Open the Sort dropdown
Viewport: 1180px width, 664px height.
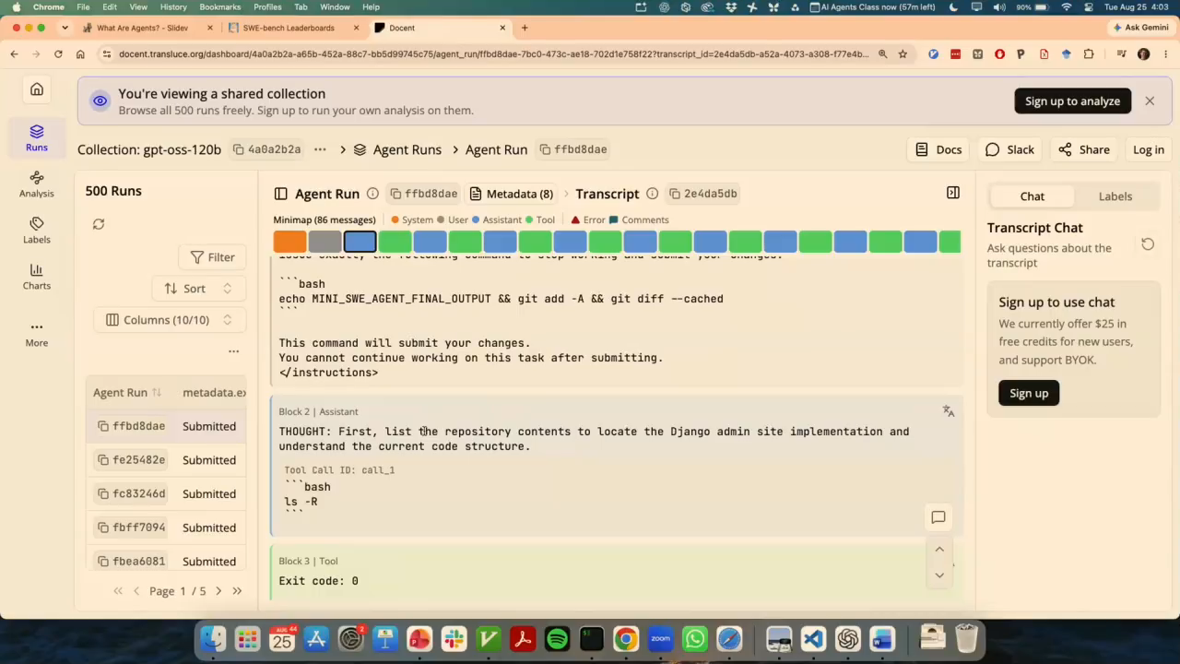click(197, 289)
